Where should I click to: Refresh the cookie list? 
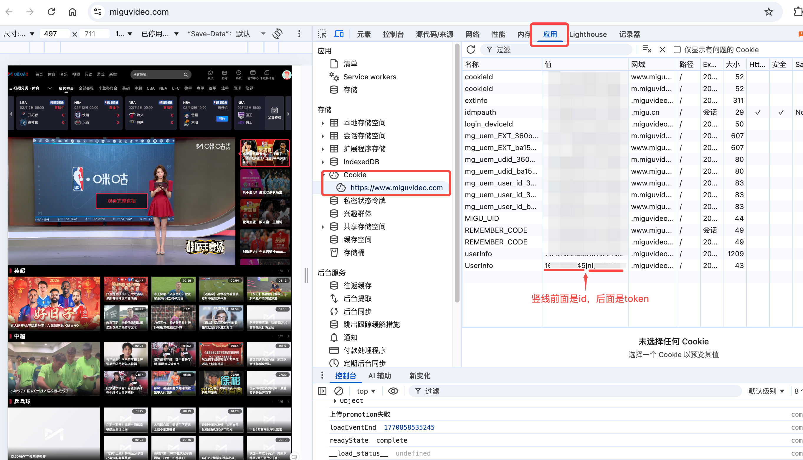click(x=470, y=50)
